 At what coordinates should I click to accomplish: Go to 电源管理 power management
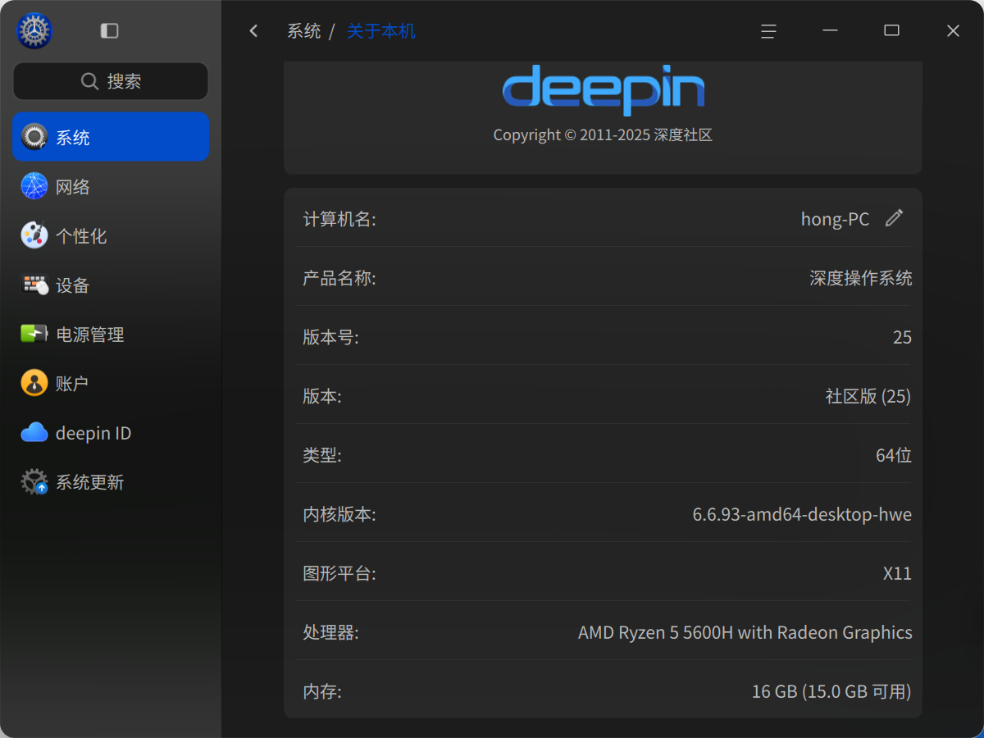click(111, 334)
